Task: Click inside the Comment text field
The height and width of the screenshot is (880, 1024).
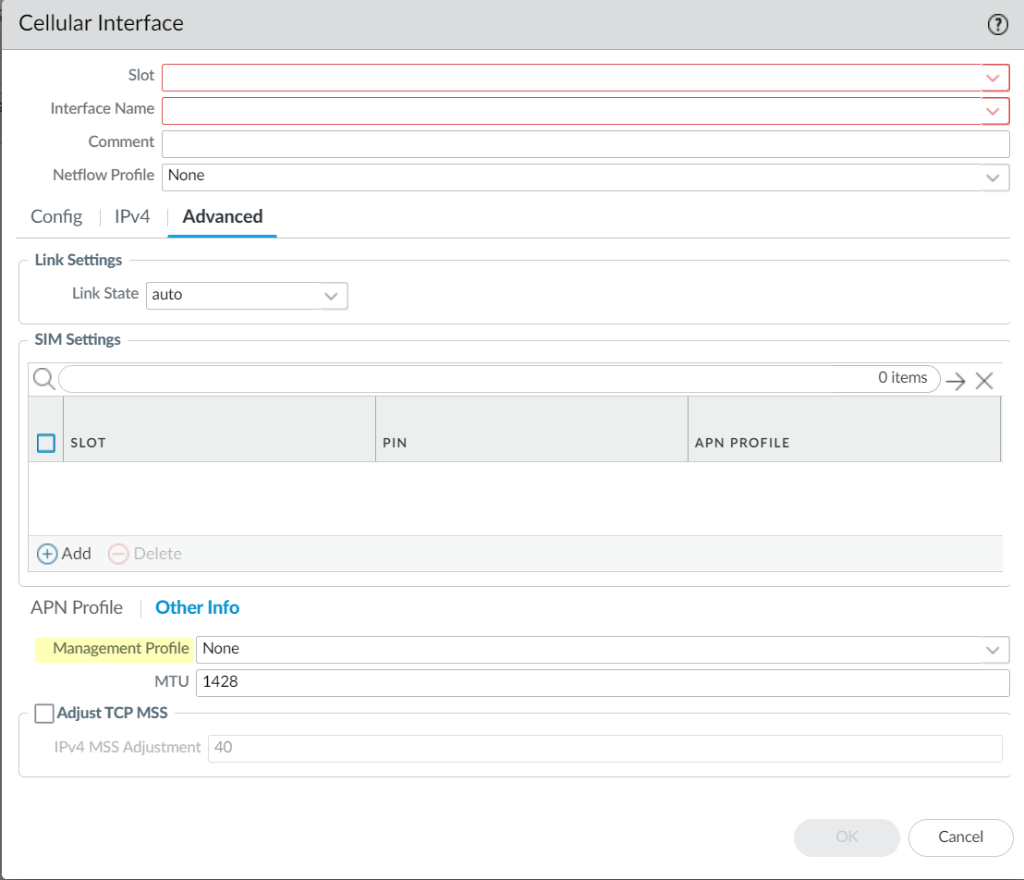Action: click(585, 144)
